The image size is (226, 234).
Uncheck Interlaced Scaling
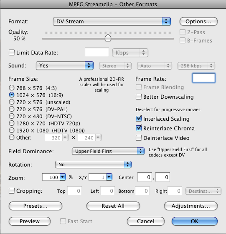click(x=139, y=119)
